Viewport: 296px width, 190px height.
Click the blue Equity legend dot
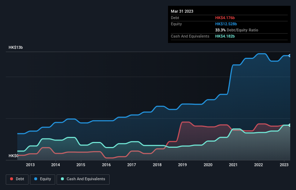click(x=36, y=179)
